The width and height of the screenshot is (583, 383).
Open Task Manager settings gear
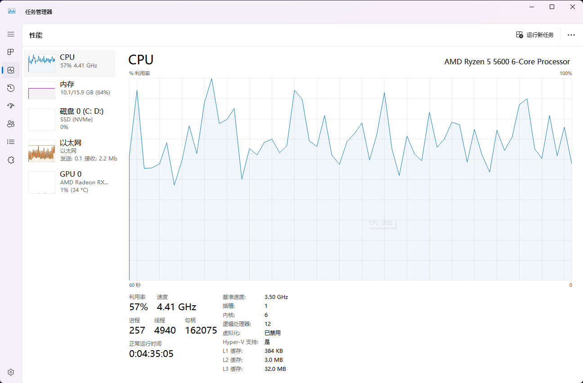(11, 372)
